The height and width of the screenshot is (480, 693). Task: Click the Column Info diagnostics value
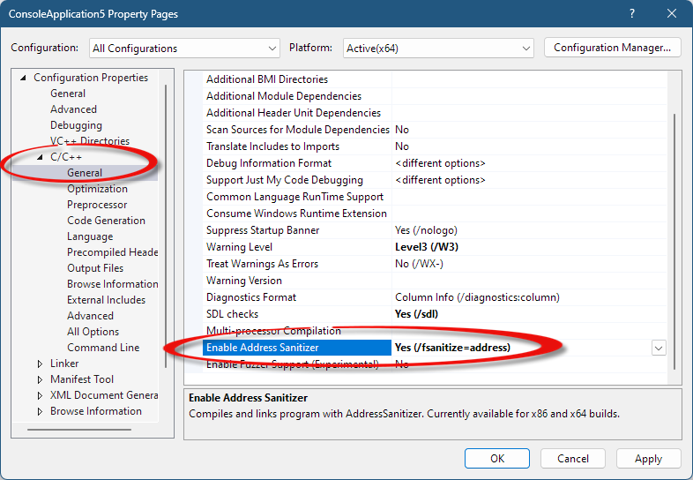tap(477, 297)
